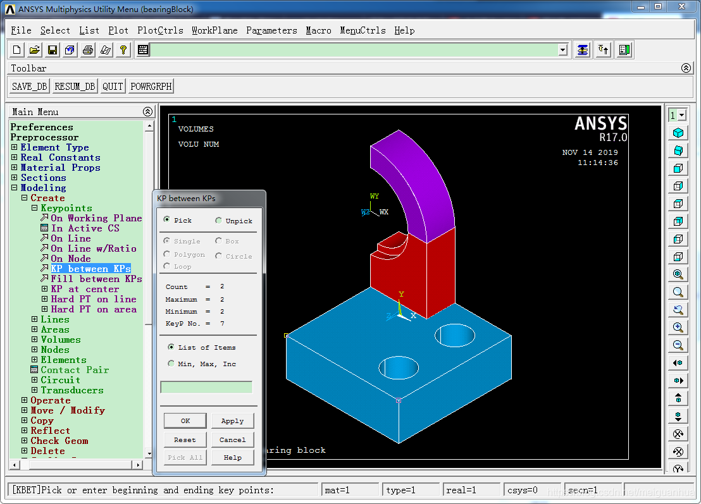This screenshot has width=701, height=504.
Task: Choose the Box picking mode
Action: click(219, 241)
